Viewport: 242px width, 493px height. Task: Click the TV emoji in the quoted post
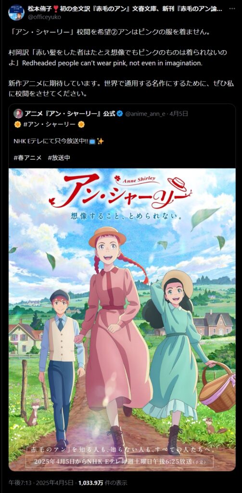[92, 142]
